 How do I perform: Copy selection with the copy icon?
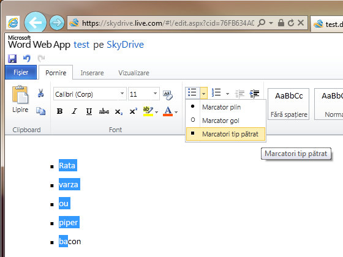click(x=40, y=111)
